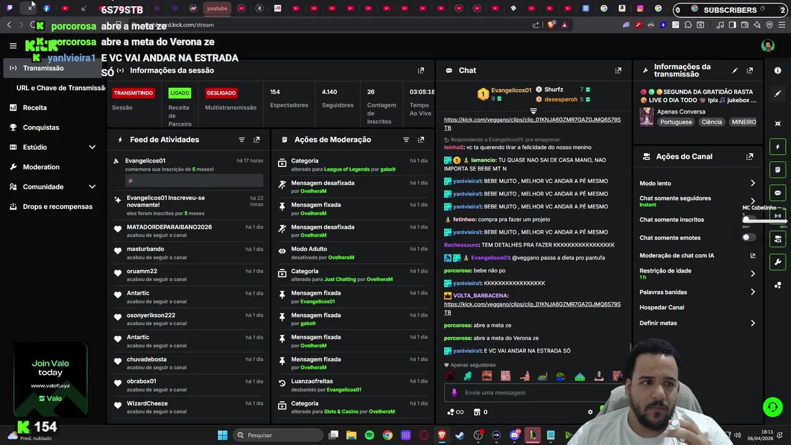Expand Chat somente seguidores options

point(753,201)
